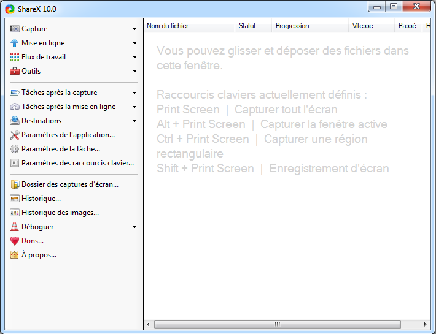Open Historique window
The width and height of the screenshot is (436, 334).
coord(74,199)
